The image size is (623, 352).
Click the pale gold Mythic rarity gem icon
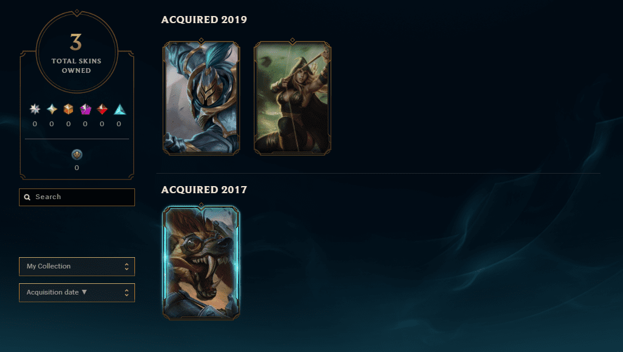(x=52, y=109)
